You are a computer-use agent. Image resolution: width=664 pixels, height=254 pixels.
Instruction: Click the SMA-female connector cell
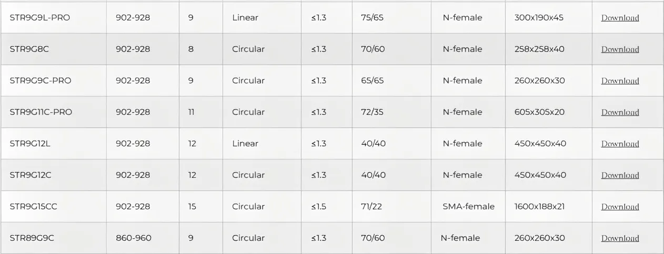468,207
